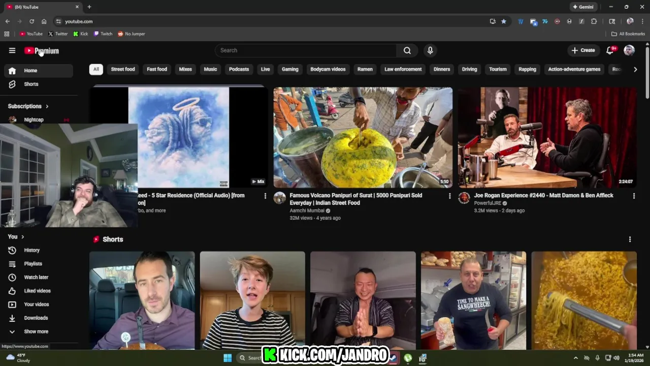This screenshot has width=650, height=366.
Task: Open the Shorts shelf options menu
Action: 630,239
